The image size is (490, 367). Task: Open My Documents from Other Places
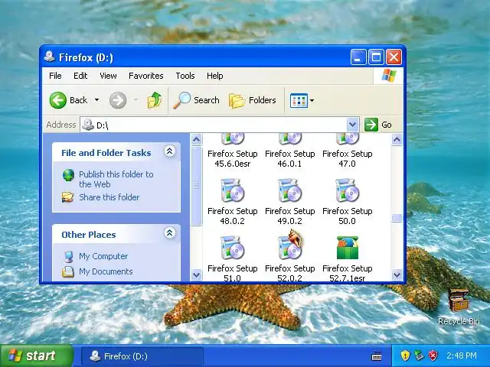click(x=106, y=271)
